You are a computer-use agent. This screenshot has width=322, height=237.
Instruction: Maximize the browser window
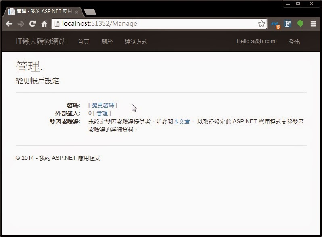pyautogui.click(x=298, y=4)
